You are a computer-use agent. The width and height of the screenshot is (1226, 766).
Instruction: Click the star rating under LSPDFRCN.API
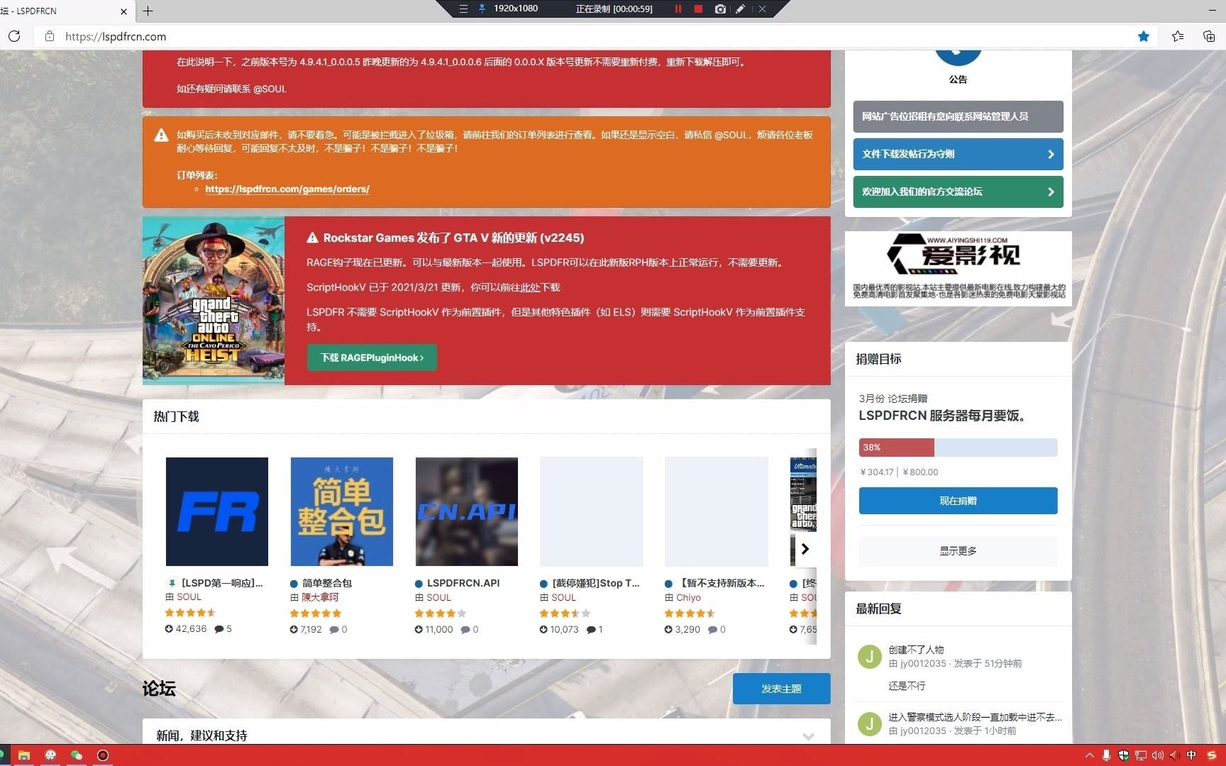(x=441, y=614)
